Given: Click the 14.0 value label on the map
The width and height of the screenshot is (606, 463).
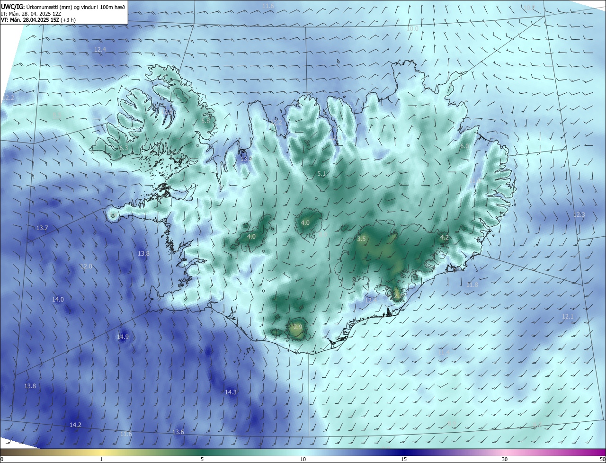Looking at the screenshot, I should (x=58, y=299).
